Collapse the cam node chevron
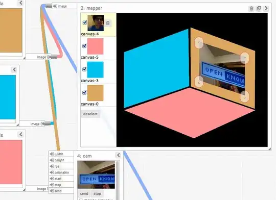The height and width of the screenshot is (200, 276). 118,155
